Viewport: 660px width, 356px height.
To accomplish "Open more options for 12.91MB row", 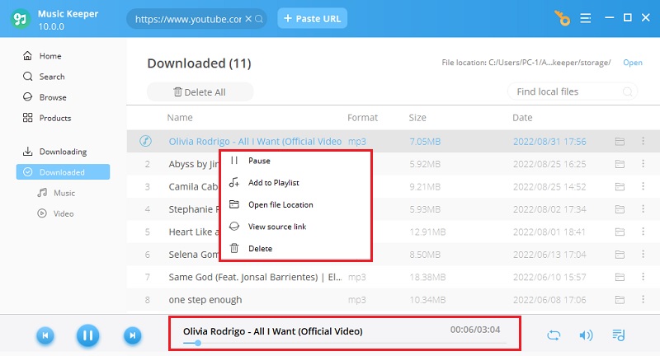I will coord(643,232).
